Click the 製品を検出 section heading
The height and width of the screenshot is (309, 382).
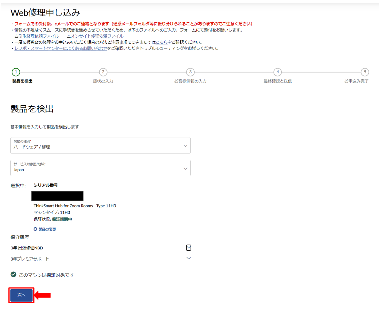(32, 109)
